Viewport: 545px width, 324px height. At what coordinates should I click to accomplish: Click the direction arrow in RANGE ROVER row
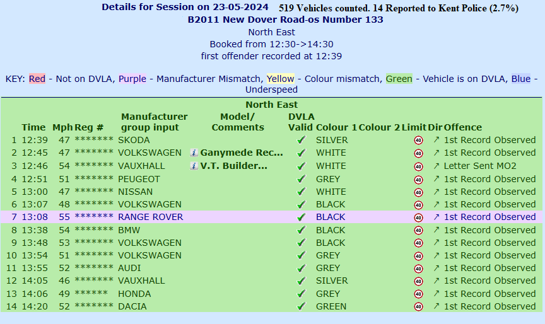pyautogui.click(x=437, y=217)
